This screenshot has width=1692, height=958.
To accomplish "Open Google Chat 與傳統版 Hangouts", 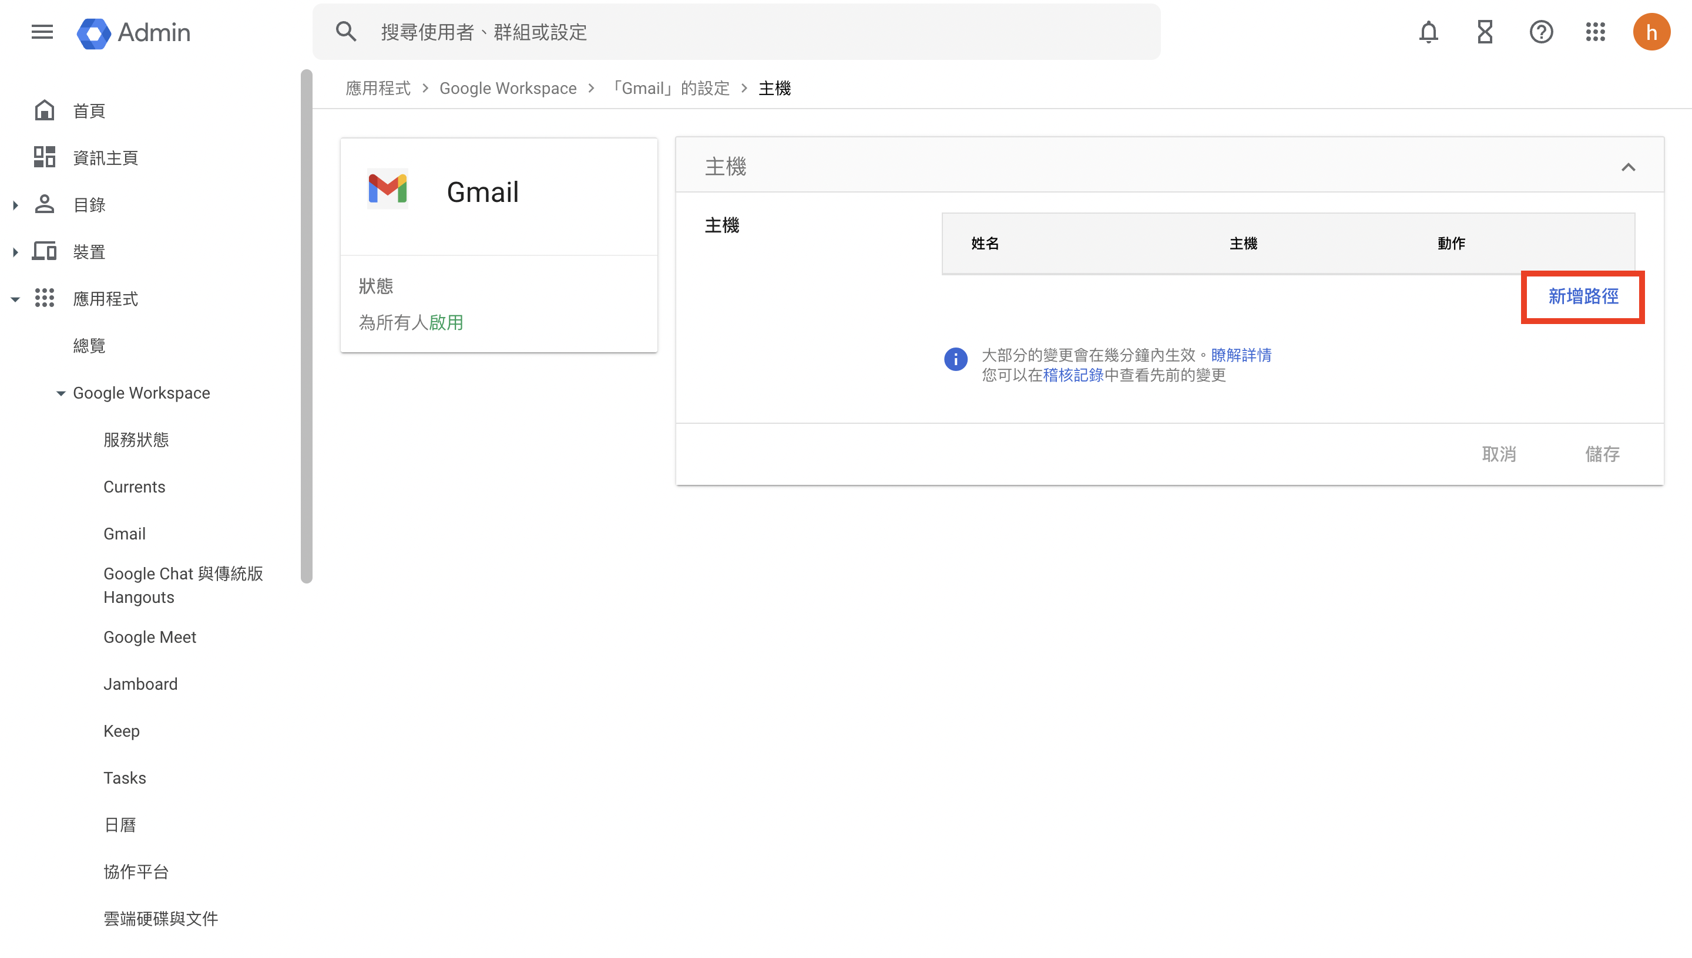I will pyautogui.click(x=183, y=585).
